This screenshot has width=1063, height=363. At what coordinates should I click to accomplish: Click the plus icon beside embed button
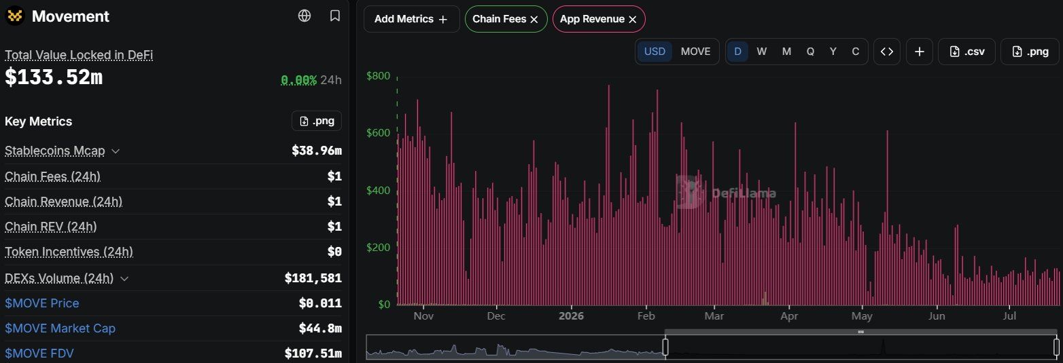(920, 52)
